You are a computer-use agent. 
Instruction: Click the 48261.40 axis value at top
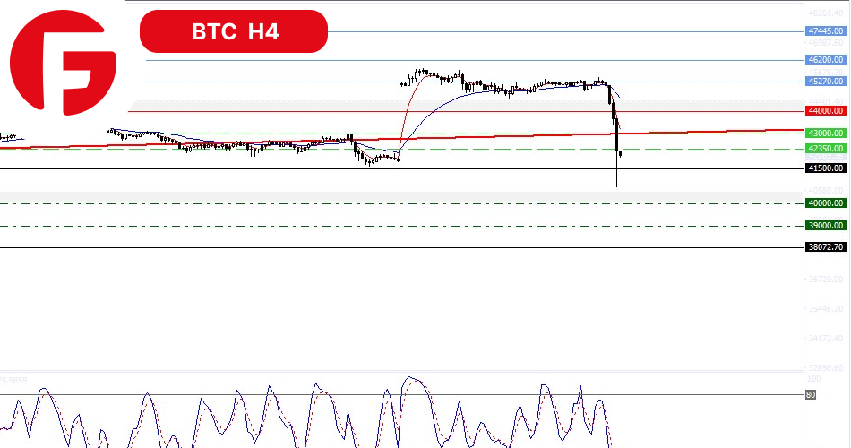pos(825,13)
